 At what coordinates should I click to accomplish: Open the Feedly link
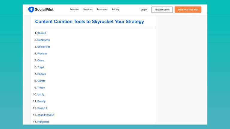pyautogui.click(x=42, y=101)
